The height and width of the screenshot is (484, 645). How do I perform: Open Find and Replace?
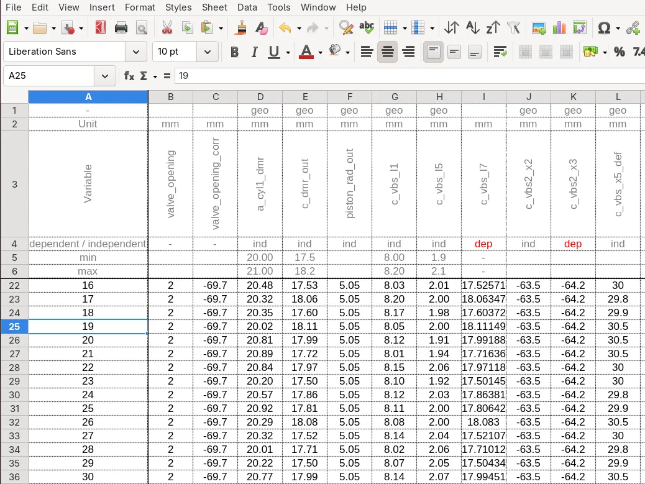tap(346, 28)
